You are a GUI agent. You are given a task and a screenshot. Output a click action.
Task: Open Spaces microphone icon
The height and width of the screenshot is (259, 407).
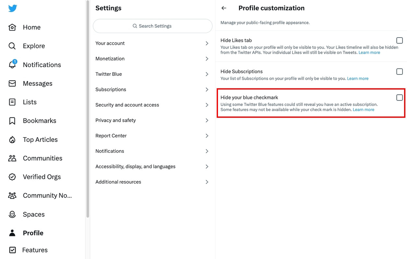click(12, 214)
